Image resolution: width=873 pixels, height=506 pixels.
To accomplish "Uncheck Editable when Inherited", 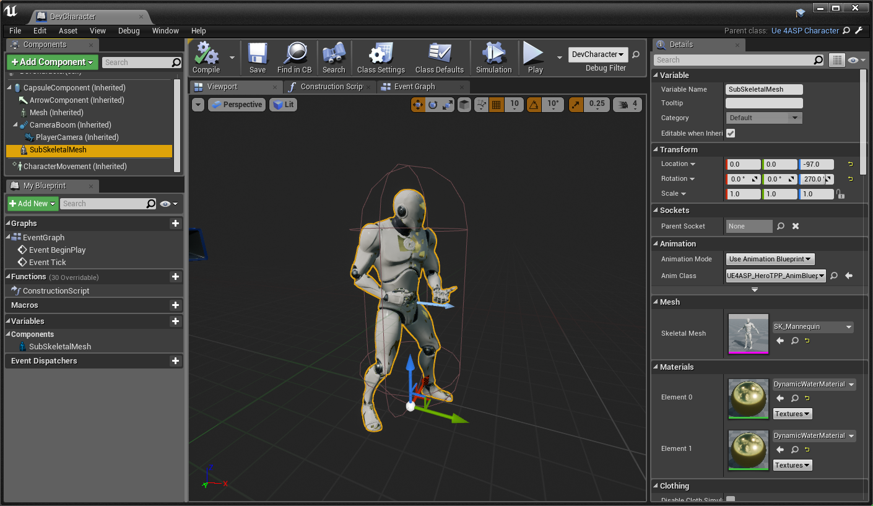I will pyautogui.click(x=730, y=133).
